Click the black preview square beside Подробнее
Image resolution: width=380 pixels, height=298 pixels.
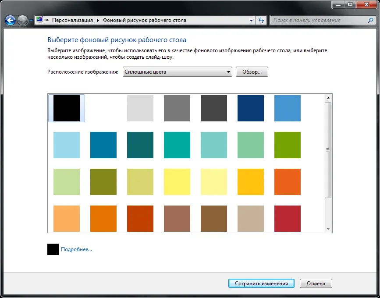click(x=53, y=249)
